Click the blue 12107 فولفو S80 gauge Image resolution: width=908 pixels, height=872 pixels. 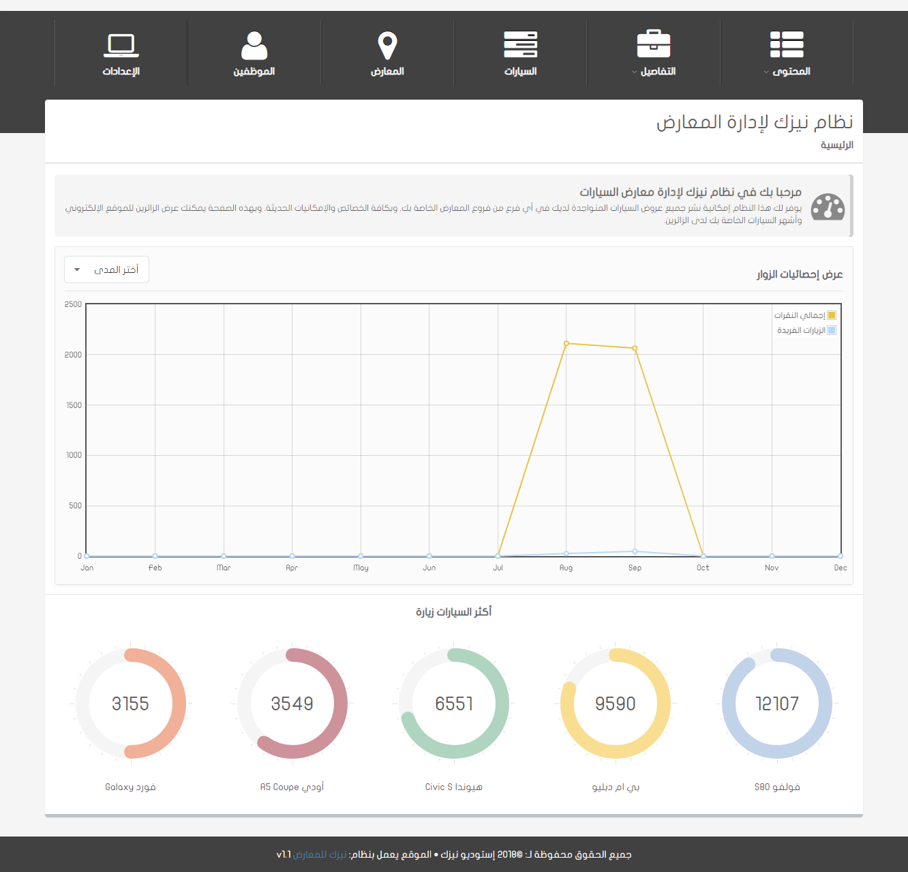tap(777, 703)
